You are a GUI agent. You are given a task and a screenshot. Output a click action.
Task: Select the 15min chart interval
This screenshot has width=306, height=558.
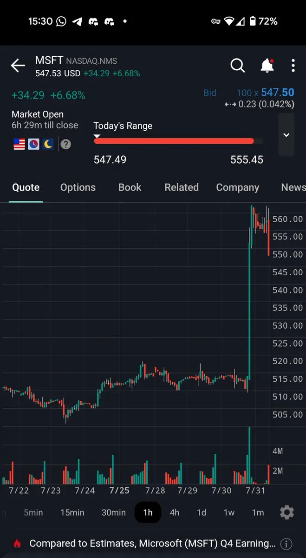[72, 512]
